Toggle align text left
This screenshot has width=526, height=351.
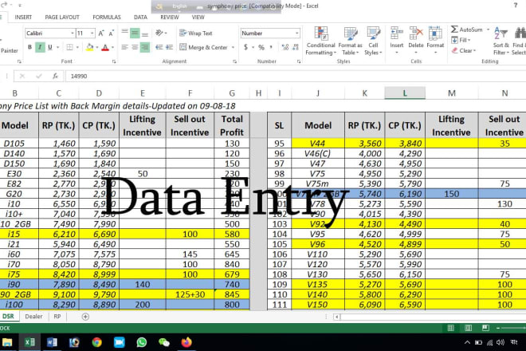click(x=124, y=47)
